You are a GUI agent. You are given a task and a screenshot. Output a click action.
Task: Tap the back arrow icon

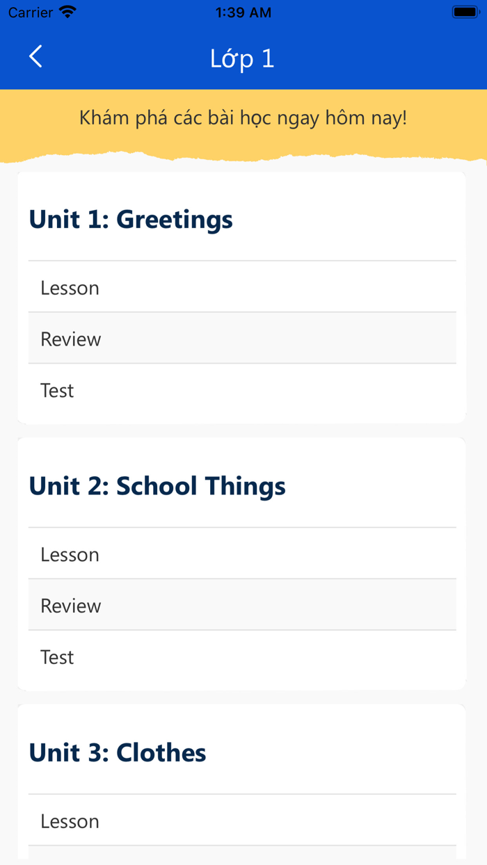36,57
